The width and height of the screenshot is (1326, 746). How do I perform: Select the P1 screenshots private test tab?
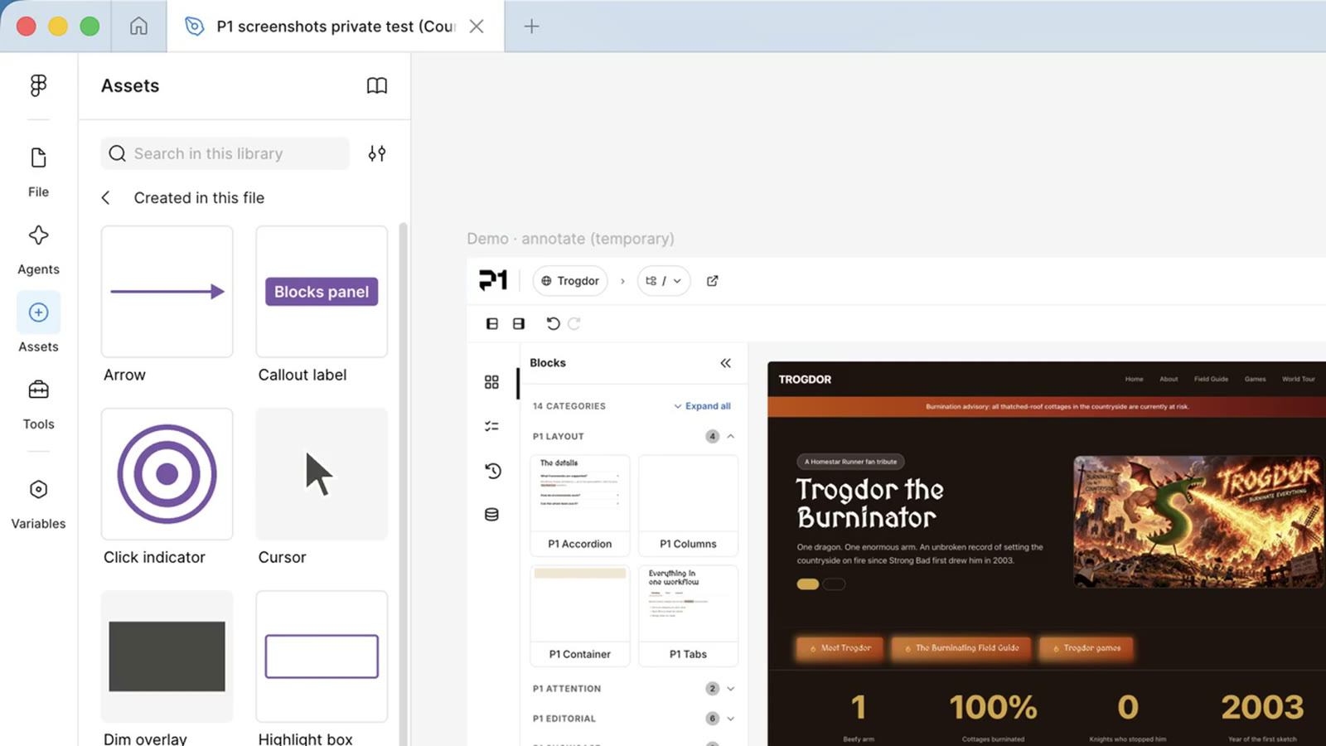(336, 27)
